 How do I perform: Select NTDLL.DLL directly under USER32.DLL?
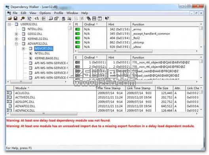35,29
